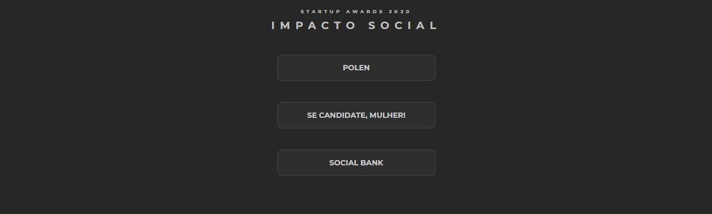Vote for POLEN in Impacto Social

point(356,68)
